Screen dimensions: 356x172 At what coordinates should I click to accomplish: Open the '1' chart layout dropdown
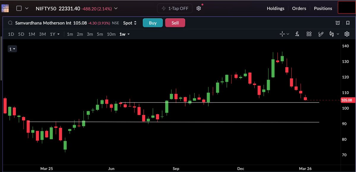click(x=12, y=49)
